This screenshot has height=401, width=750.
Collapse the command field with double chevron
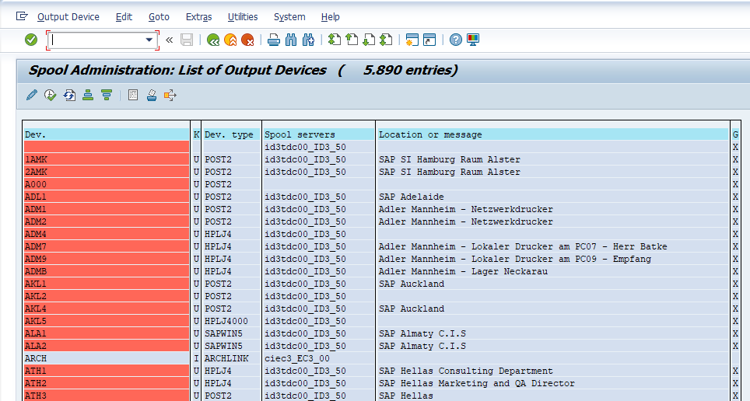click(169, 40)
